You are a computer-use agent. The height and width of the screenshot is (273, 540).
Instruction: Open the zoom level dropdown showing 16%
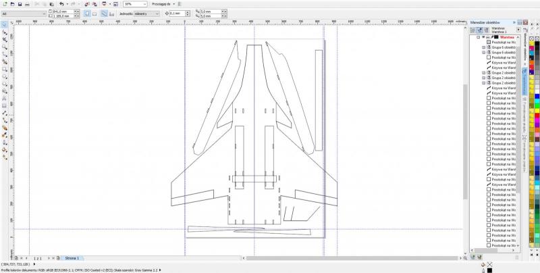[x=144, y=4]
